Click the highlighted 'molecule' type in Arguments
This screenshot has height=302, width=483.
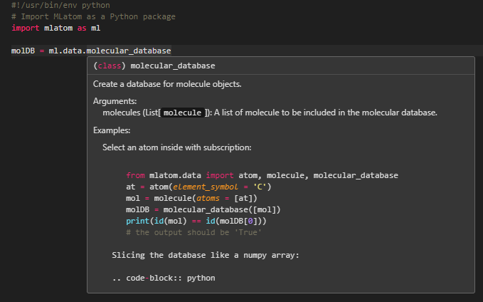click(182, 113)
